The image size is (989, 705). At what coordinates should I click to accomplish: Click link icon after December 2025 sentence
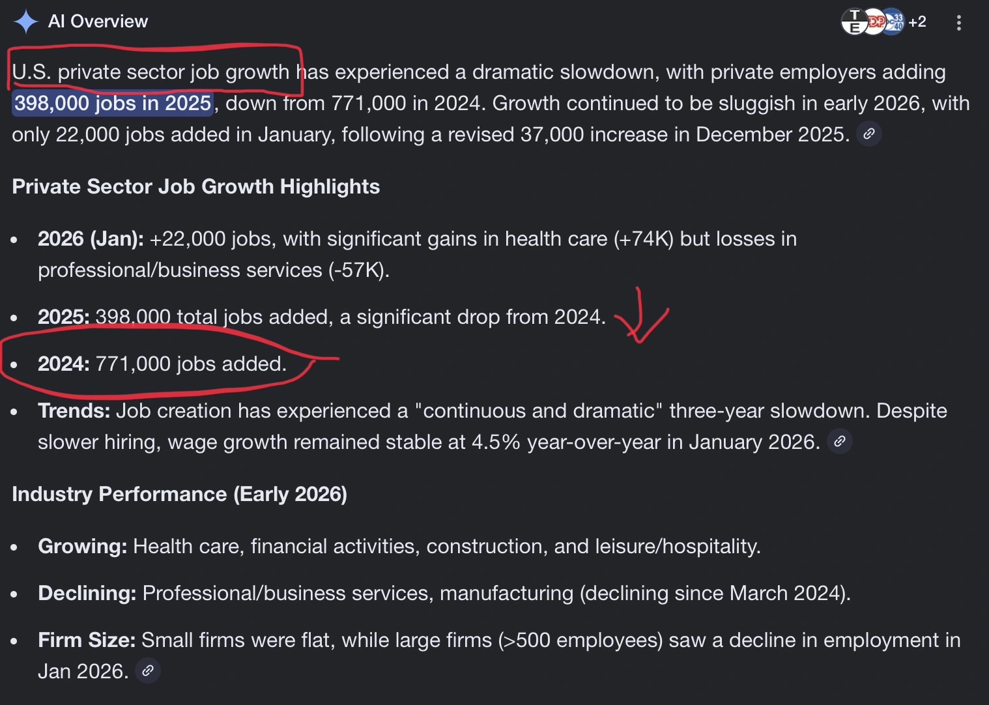point(868,134)
